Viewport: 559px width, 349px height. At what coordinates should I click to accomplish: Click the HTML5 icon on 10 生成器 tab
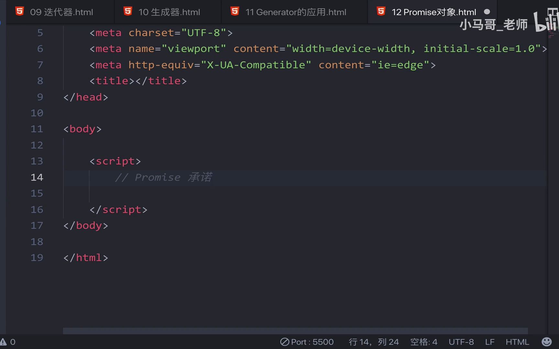(x=128, y=12)
